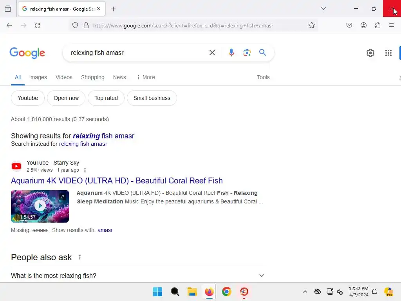The height and width of the screenshot is (301, 401).
Task: Apply the Top rated filter chip
Action: pyautogui.click(x=106, y=98)
